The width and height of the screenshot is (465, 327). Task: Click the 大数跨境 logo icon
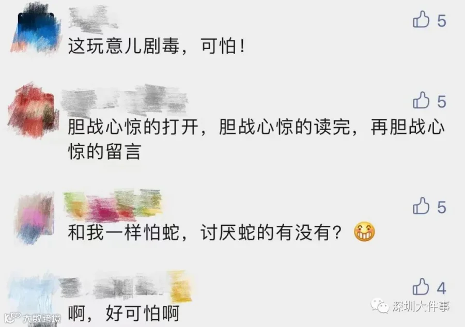13,318
